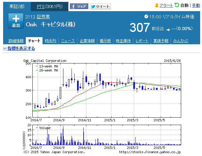Screen dimensions: 202x156
Task: Open the 業績予報 tab
Action: click(x=161, y=41)
